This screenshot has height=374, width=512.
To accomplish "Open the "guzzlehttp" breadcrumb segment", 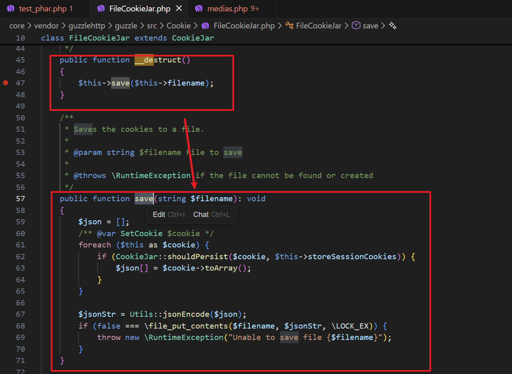I will [x=84, y=26].
